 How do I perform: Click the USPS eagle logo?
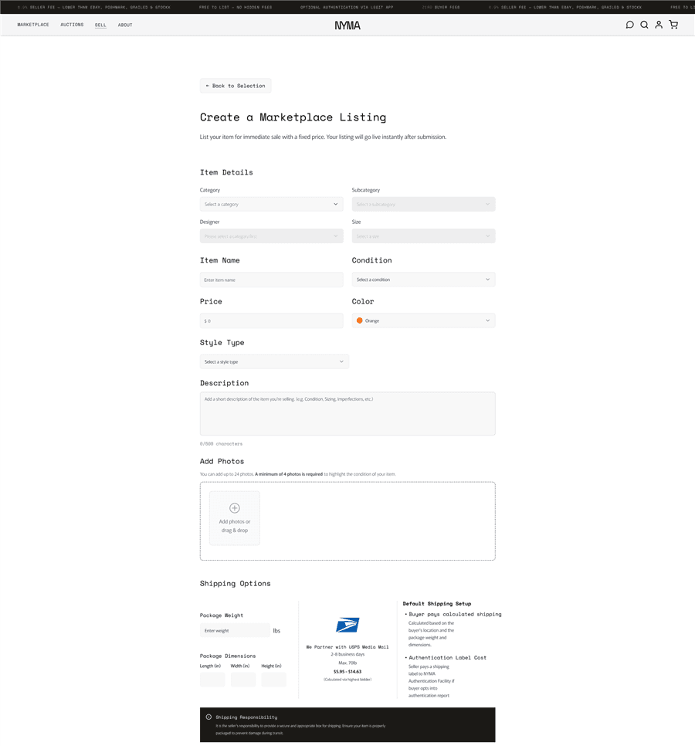[x=347, y=625]
